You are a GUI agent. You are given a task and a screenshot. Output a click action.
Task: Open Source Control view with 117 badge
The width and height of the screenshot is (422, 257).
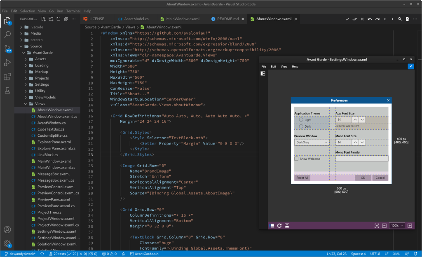point(7,49)
